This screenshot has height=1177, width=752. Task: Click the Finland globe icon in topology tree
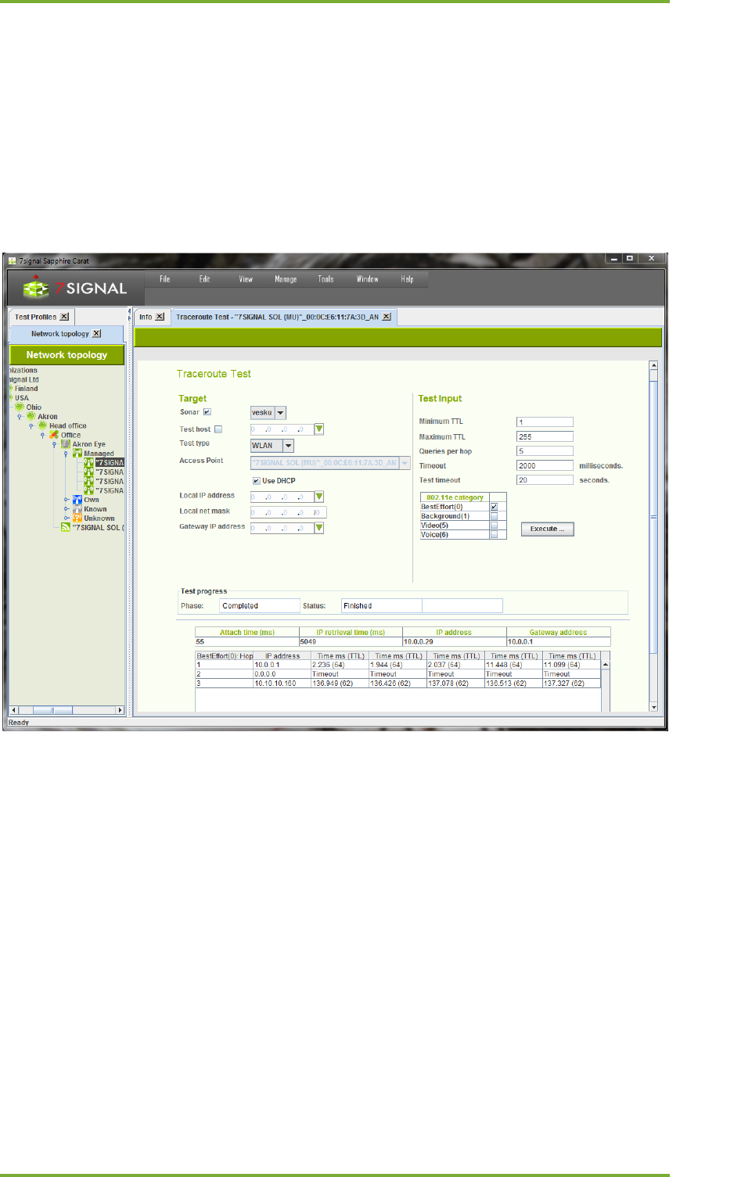(11, 389)
